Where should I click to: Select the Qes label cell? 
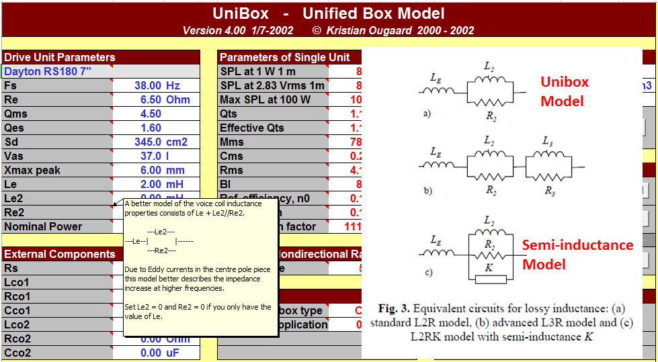coord(58,128)
